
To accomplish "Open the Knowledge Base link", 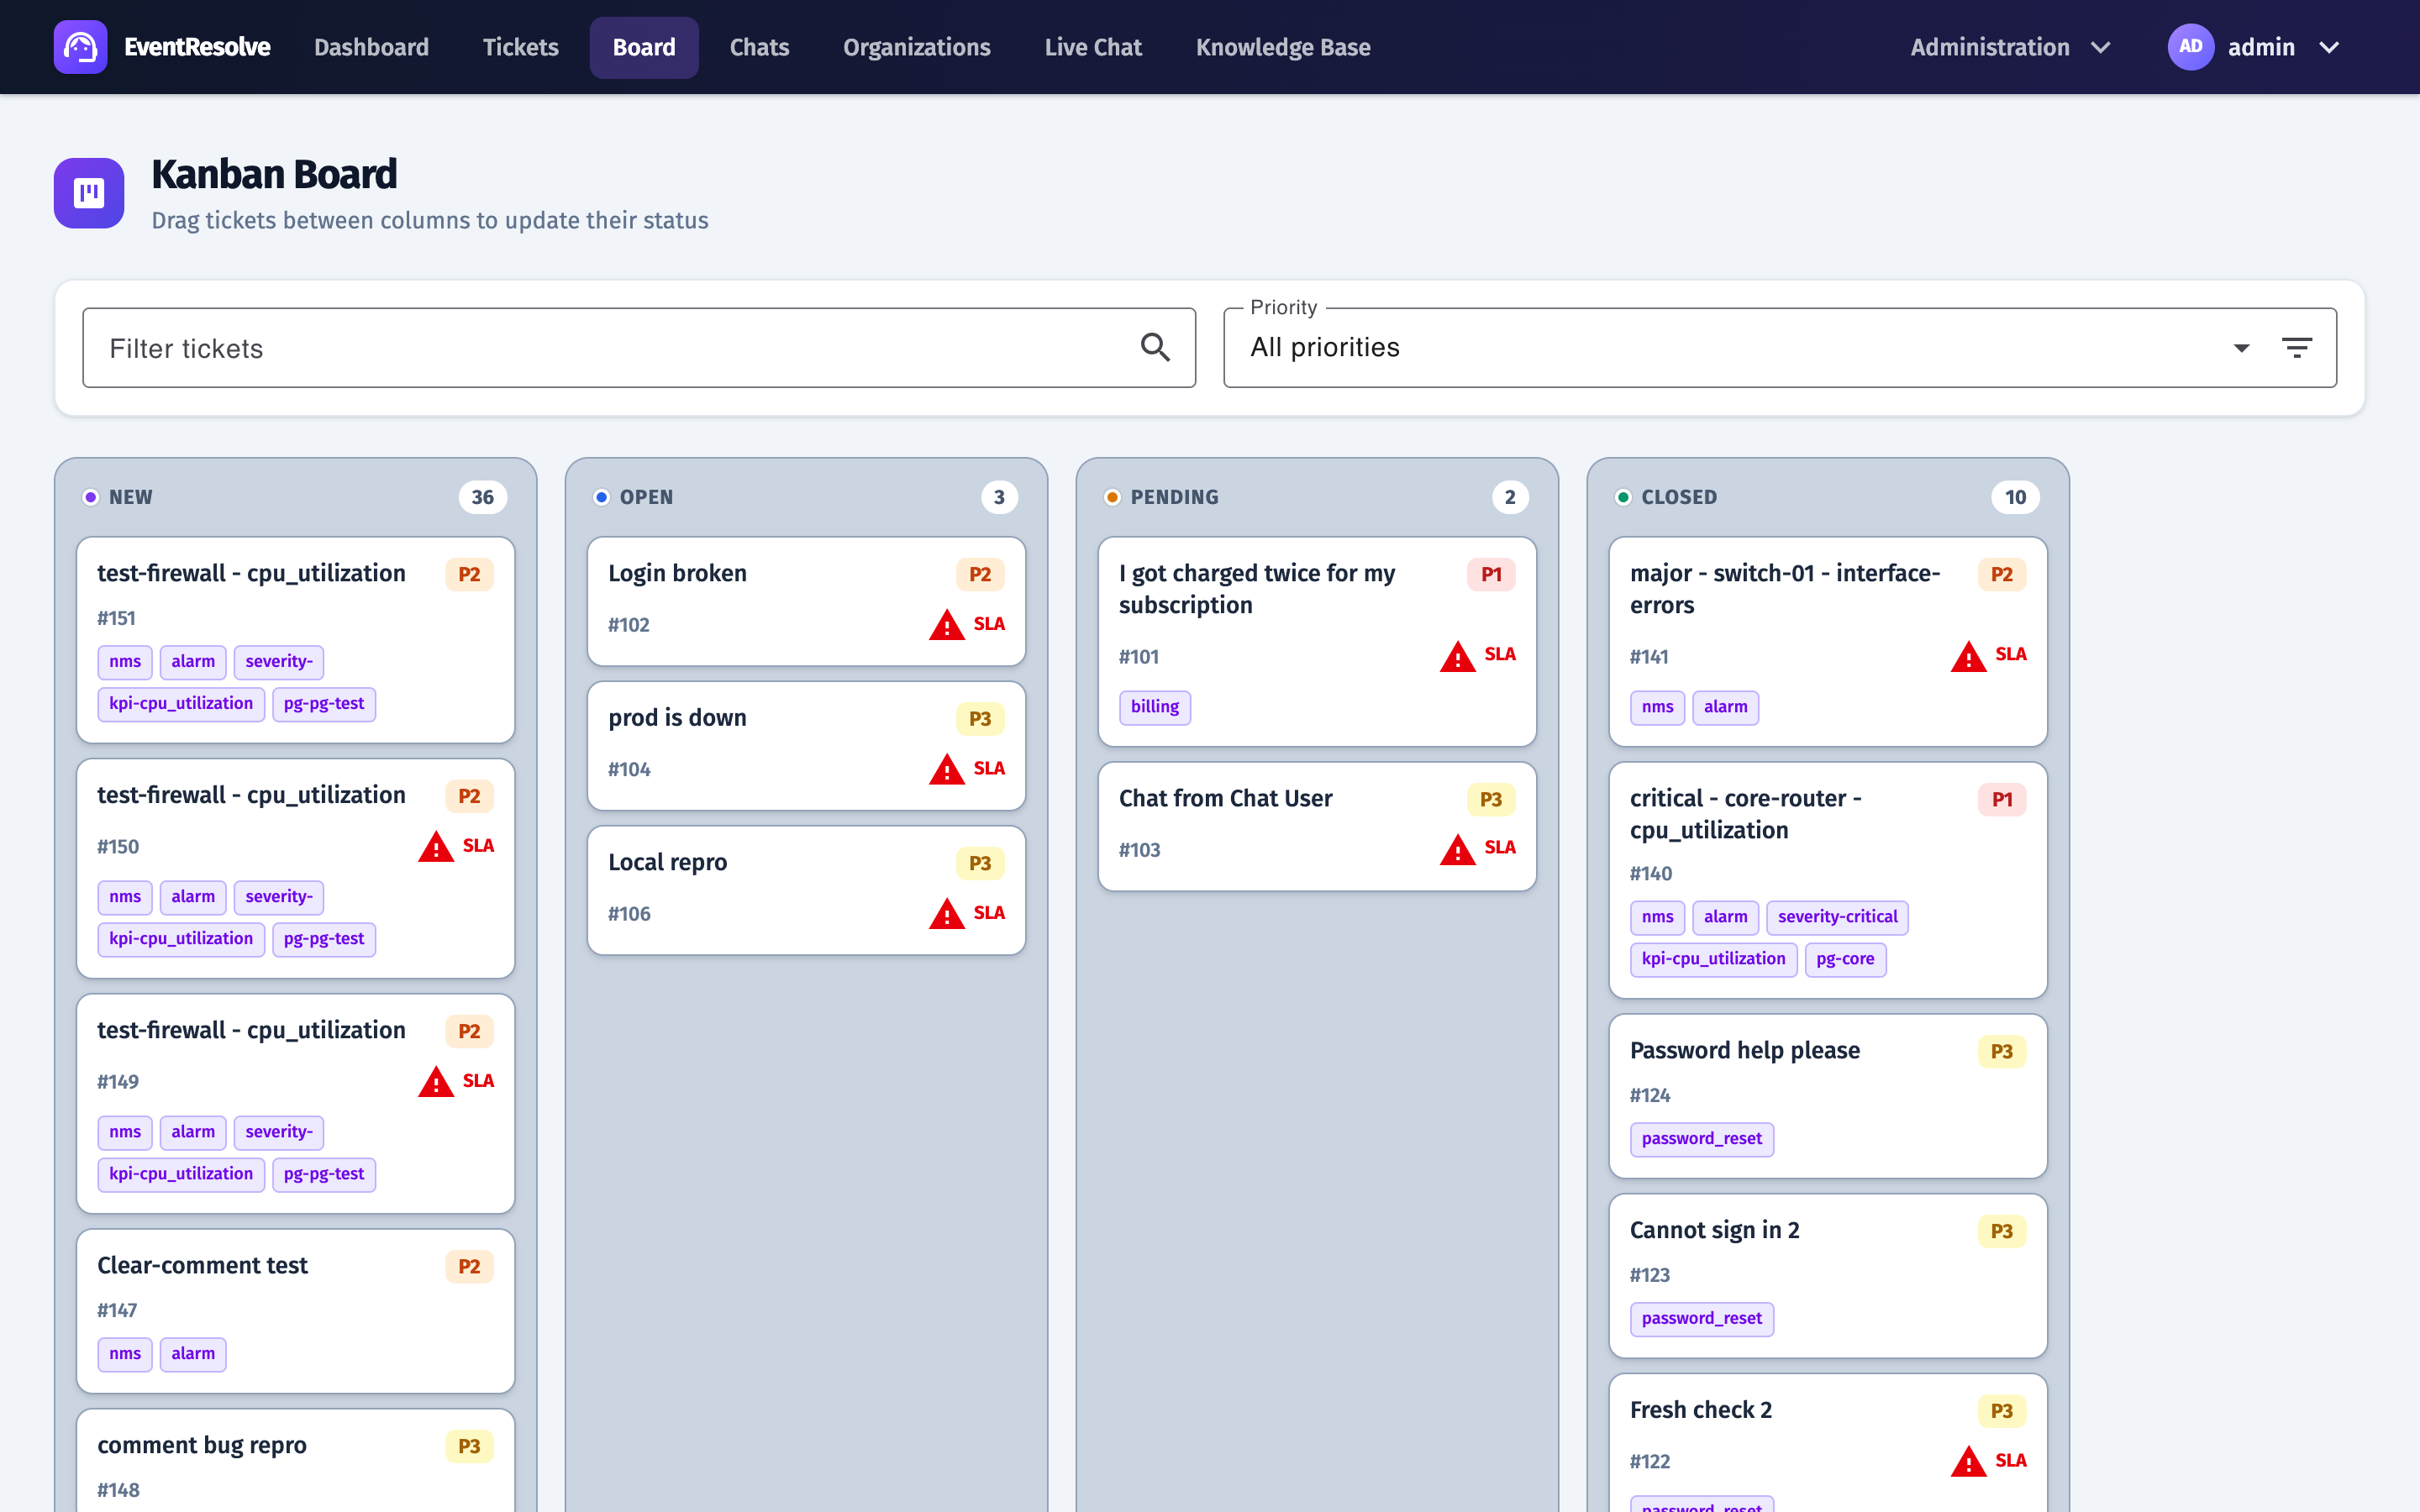I will point(1283,47).
